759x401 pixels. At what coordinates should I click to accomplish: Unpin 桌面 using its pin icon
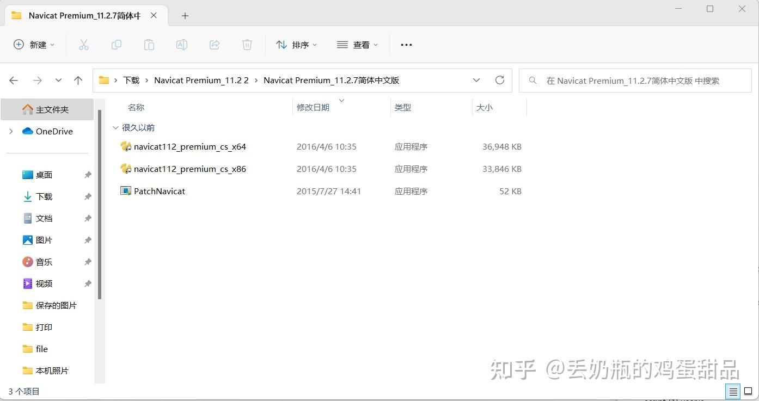(x=88, y=175)
